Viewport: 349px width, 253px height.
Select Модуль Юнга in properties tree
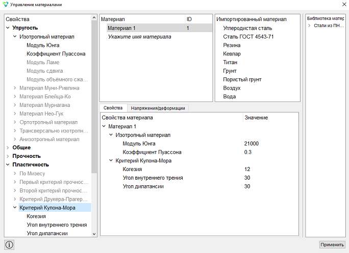click(43, 45)
